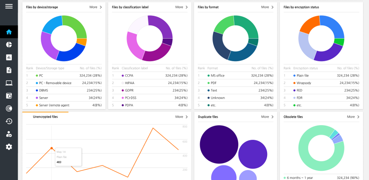Screen dimensions: 369x180
Task: Expand More in Files by classification label
Action: 181,7
